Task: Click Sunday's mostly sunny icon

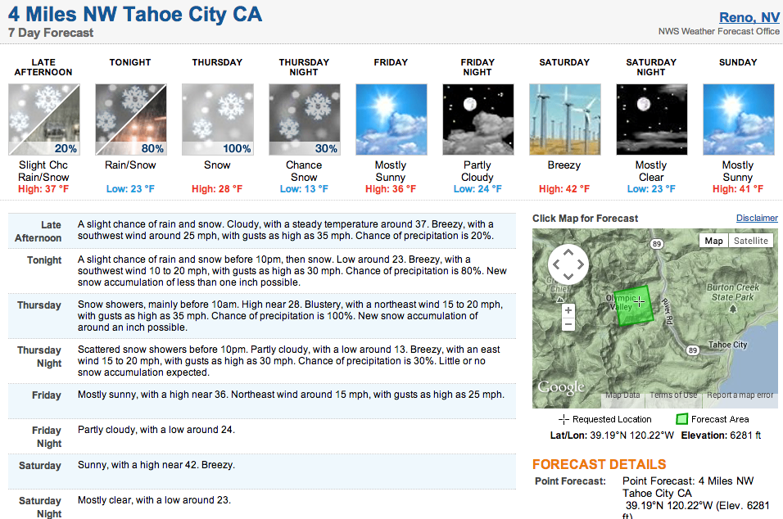Action: [x=739, y=120]
